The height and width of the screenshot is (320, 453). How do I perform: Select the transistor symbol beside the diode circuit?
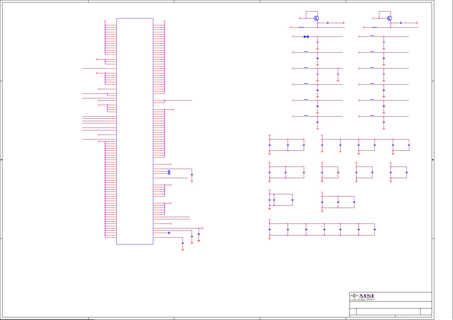pyautogui.click(x=316, y=18)
